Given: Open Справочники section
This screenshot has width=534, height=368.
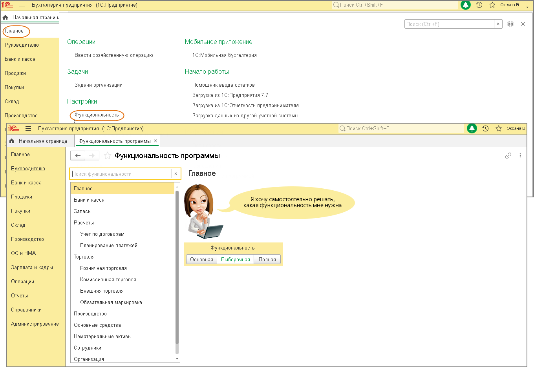Looking at the screenshot, I should [26, 310].
